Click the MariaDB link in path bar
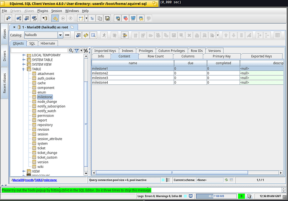288x201 pixels. pyautogui.click(x=18, y=180)
